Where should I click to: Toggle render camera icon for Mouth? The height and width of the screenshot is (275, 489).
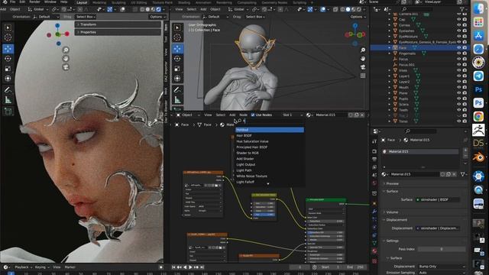[x=465, y=87]
